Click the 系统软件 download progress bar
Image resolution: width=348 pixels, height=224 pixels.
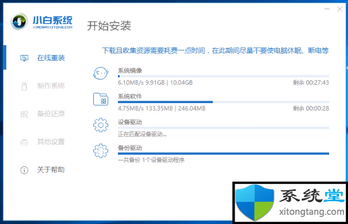point(223,102)
